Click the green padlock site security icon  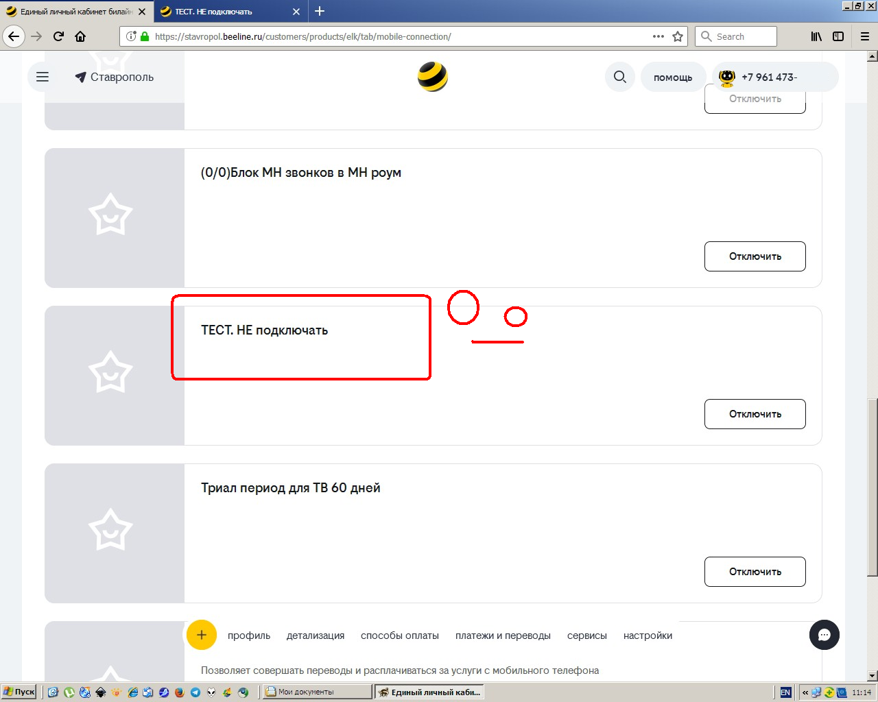click(x=145, y=36)
